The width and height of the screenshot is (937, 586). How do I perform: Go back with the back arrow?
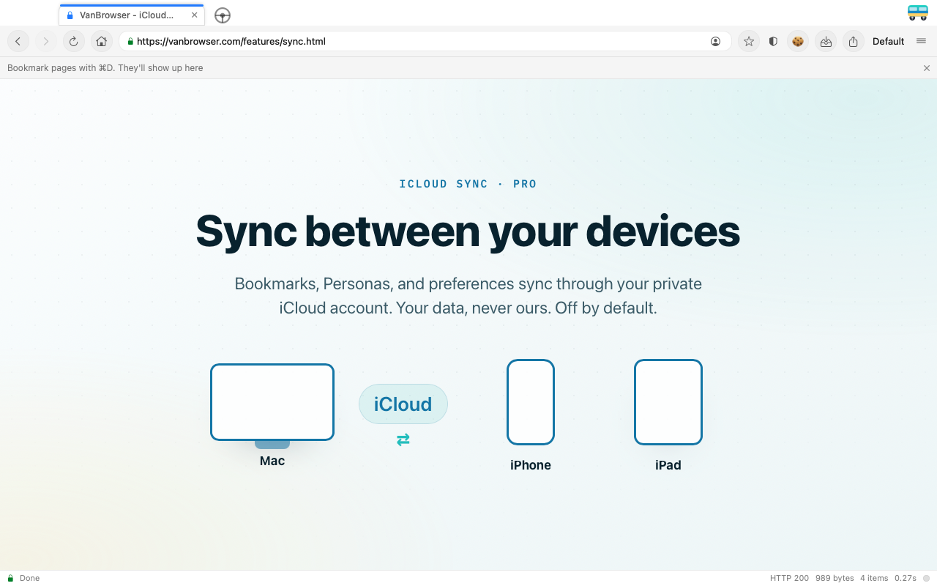(18, 42)
